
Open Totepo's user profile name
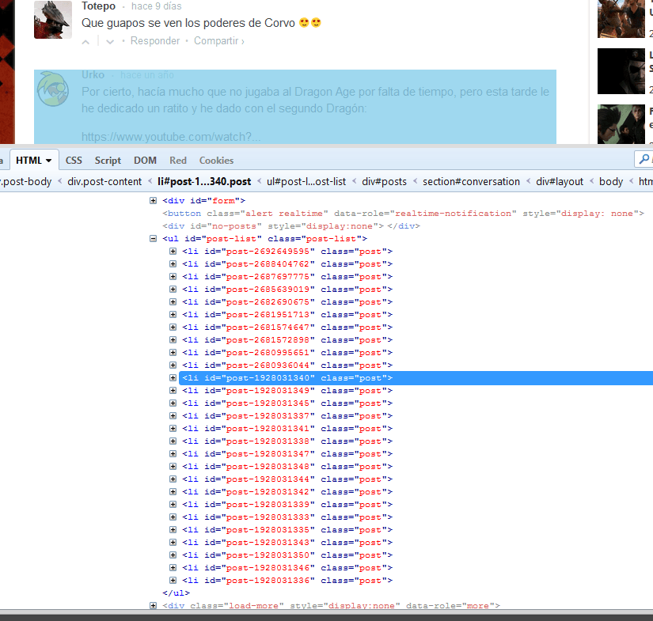pos(98,6)
